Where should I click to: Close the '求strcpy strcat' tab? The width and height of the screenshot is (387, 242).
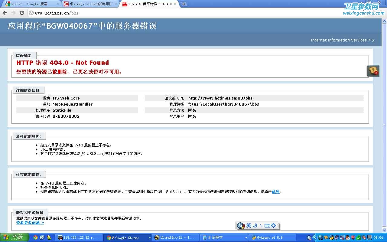coord(116,4)
